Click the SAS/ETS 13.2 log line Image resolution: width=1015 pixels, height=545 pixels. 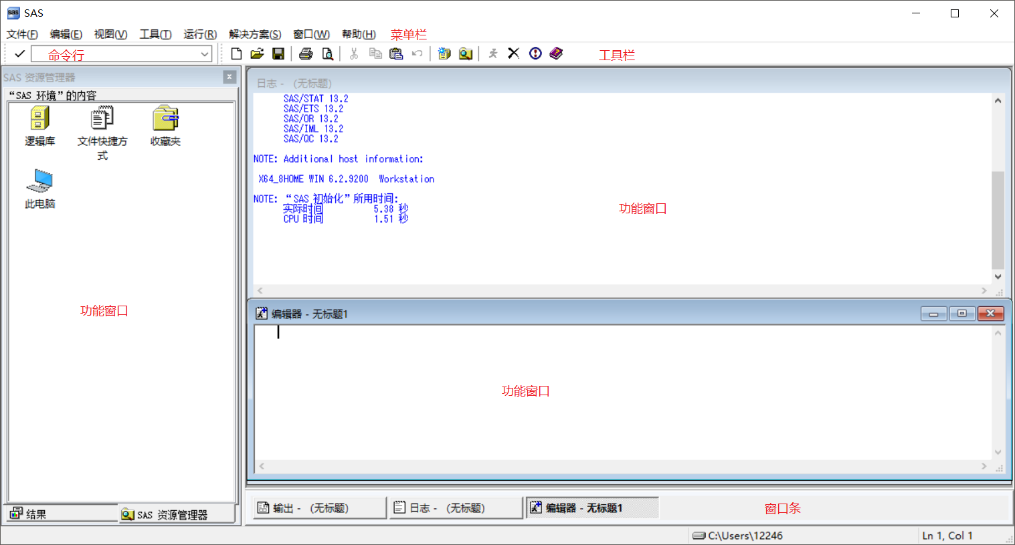(x=313, y=108)
